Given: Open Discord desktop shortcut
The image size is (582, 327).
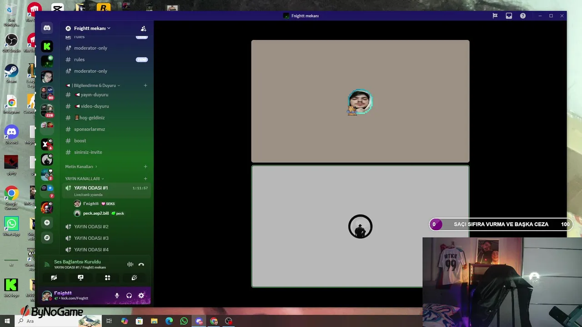Looking at the screenshot, I should click(11, 135).
